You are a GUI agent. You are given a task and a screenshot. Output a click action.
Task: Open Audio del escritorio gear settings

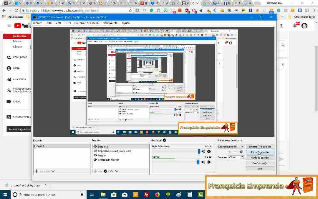[x=209, y=151]
